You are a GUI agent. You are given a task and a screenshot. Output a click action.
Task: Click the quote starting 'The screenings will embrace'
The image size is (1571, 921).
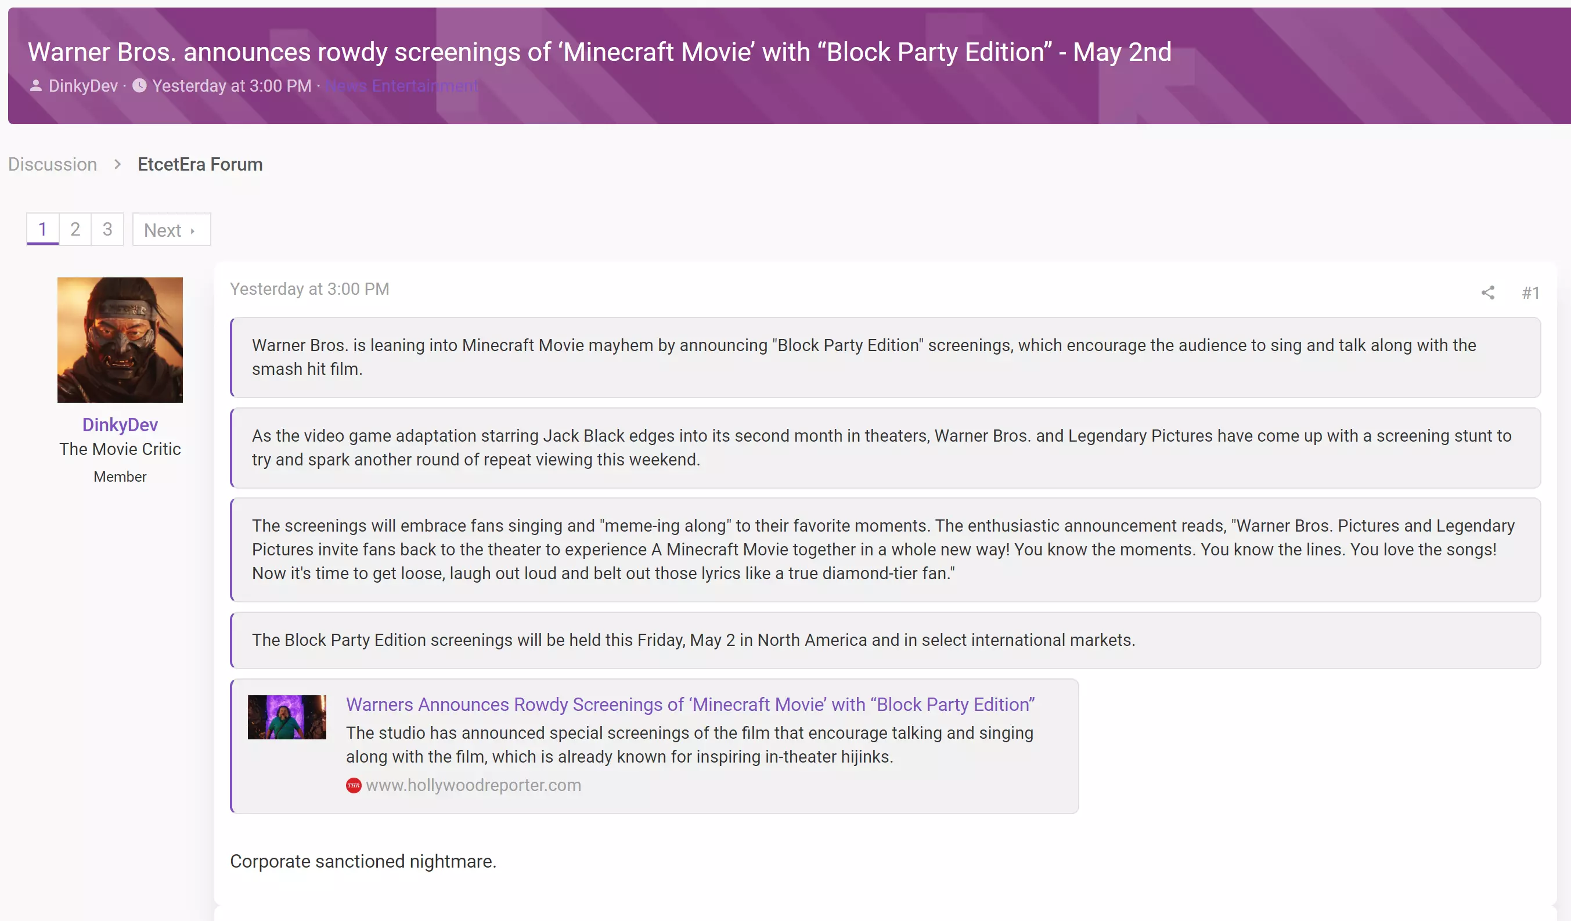[885, 550]
